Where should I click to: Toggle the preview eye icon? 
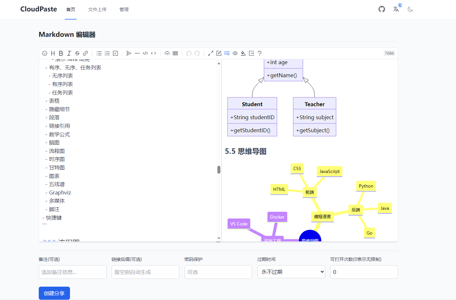[x=235, y=53]
